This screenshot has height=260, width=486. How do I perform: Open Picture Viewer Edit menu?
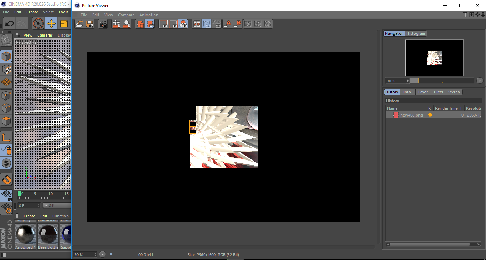click(96, 15)
